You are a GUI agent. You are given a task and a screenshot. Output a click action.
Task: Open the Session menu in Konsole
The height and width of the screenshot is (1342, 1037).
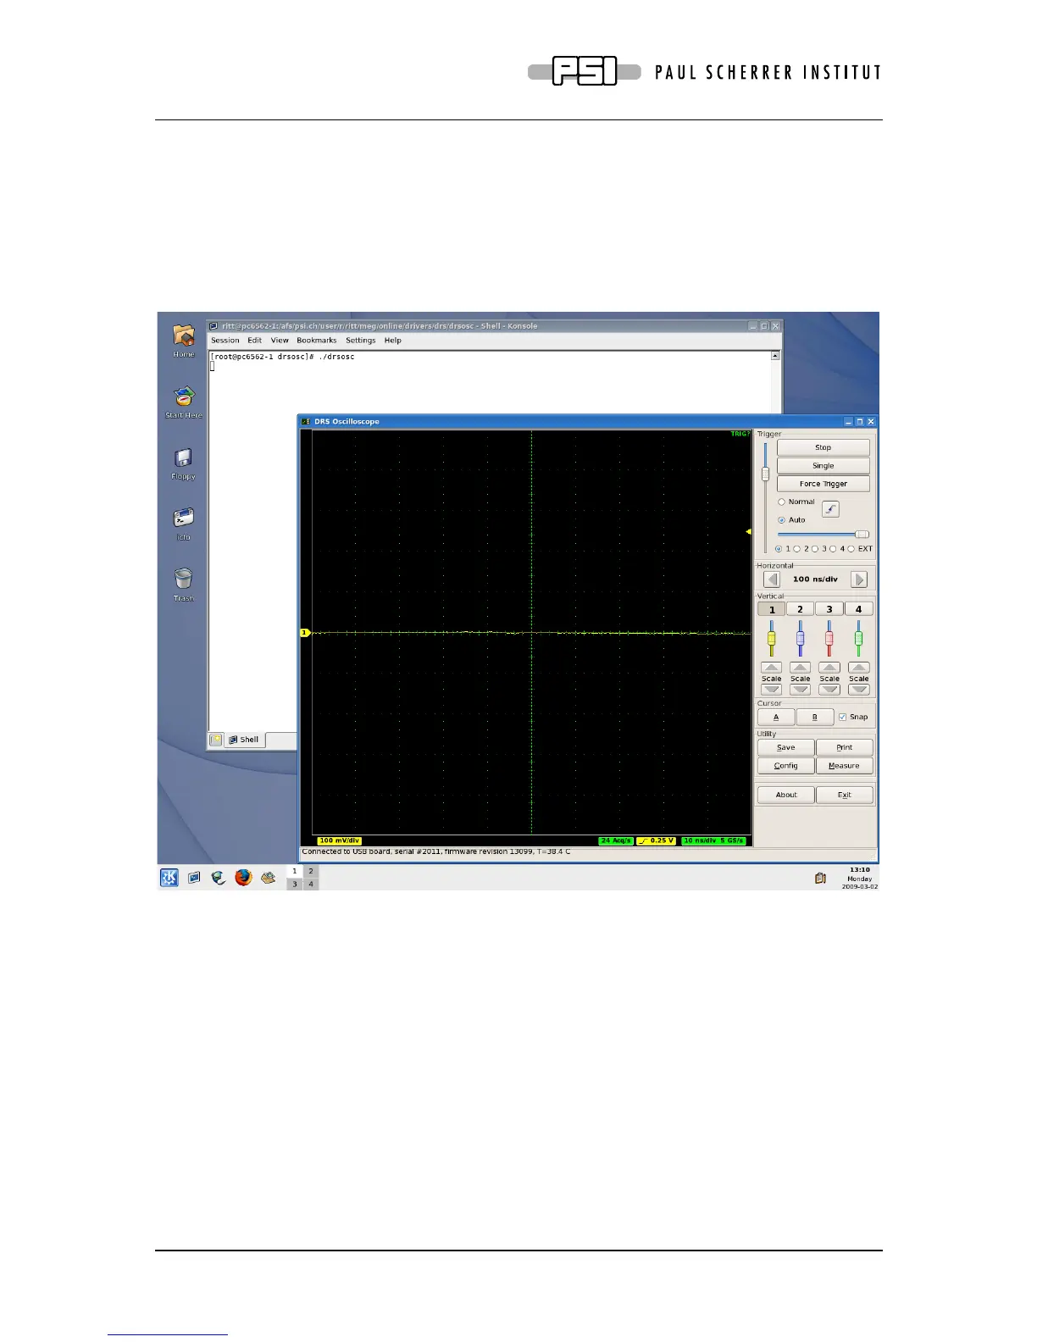click(x=225, y=341)
